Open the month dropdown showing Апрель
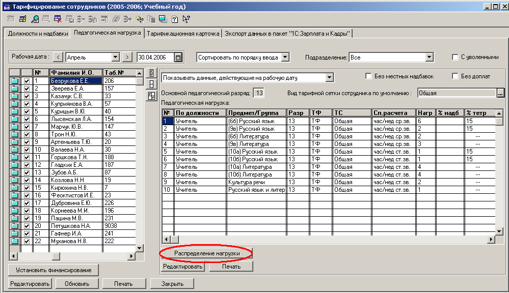Viewport: 509px width, 293px height. click(x=115, y=57)
